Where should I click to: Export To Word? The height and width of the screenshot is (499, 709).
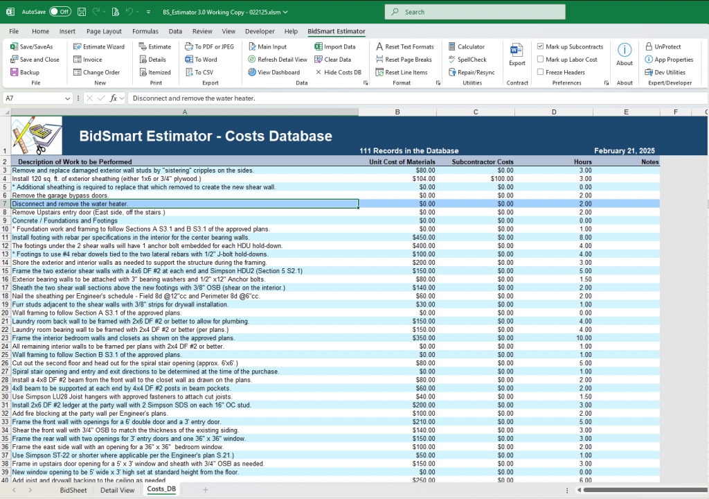coord(201,60)
